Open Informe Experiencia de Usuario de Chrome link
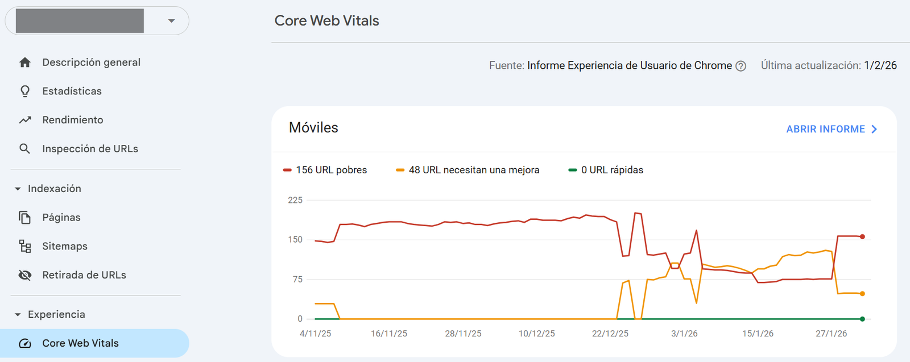Image resolution: width=910 pixels, height=362 pixels. (x=629, y=65)
